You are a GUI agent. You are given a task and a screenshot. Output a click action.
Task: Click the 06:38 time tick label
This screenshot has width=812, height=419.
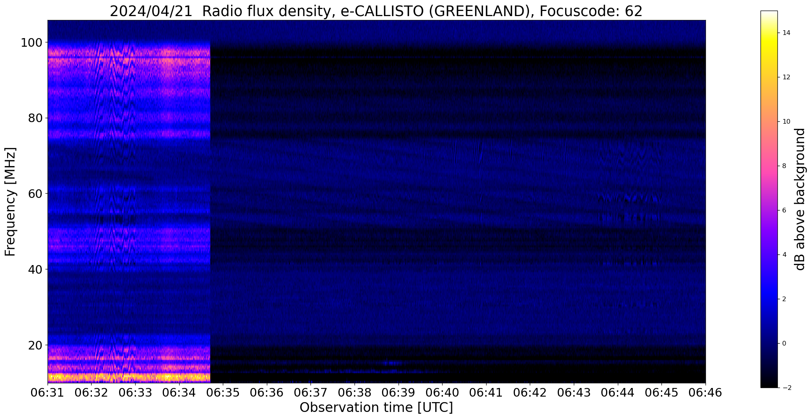coord(355,393)
